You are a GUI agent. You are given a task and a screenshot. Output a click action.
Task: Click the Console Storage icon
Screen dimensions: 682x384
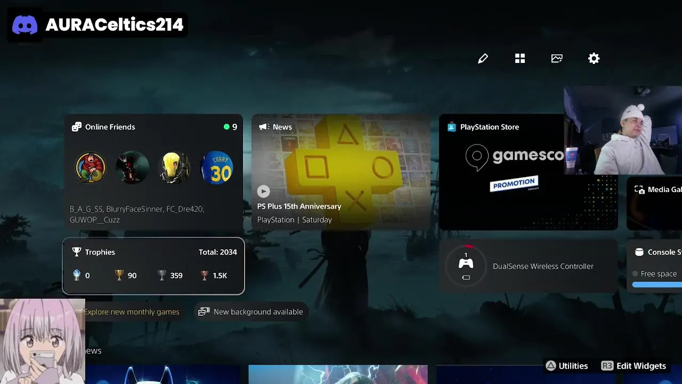639,252
